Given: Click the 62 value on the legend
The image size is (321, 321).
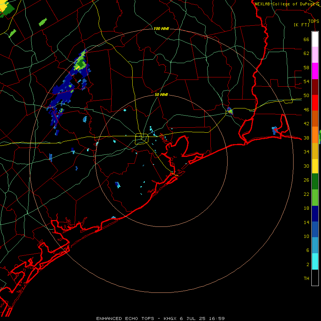Looking at the screenshot, I should pyautogui.click(x=306, y=53).
